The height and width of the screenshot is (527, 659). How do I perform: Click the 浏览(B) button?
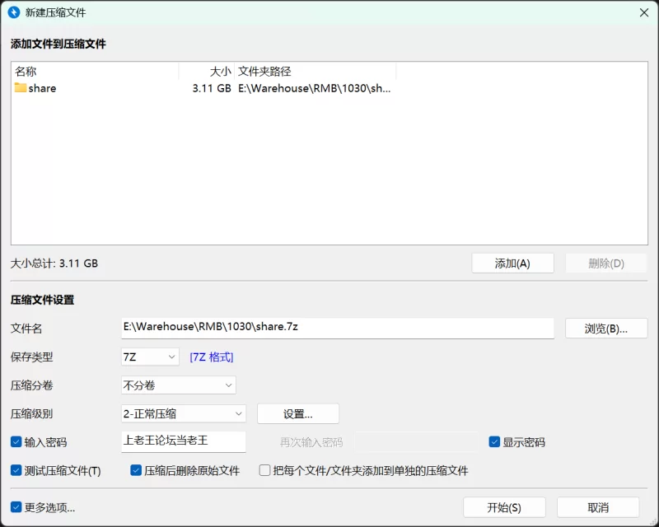(x=606, y=328)
